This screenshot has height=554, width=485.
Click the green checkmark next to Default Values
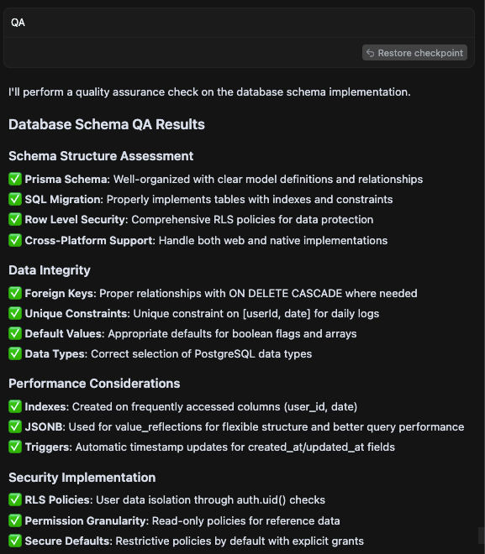15,333
